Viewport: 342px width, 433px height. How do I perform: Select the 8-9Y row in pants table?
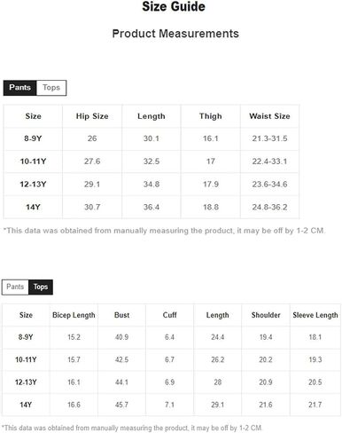coord(152,138)
